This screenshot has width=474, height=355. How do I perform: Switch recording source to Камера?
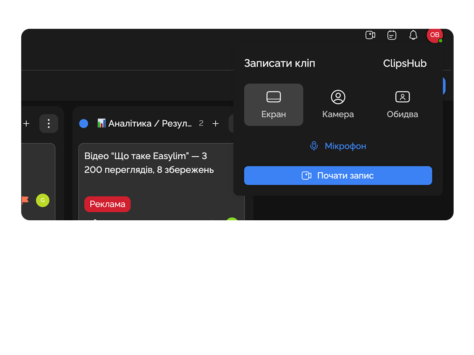[x=338, y=105]
